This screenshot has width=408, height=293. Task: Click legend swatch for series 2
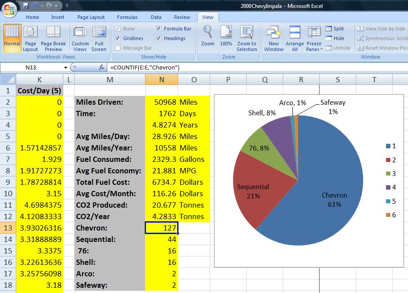[388, 160]
